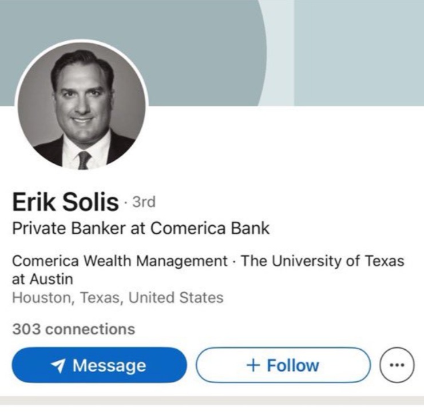This screenshot has width=424, height=415.
Task: Click the Houston, Texas, United States location
Action: click(118, 298)
